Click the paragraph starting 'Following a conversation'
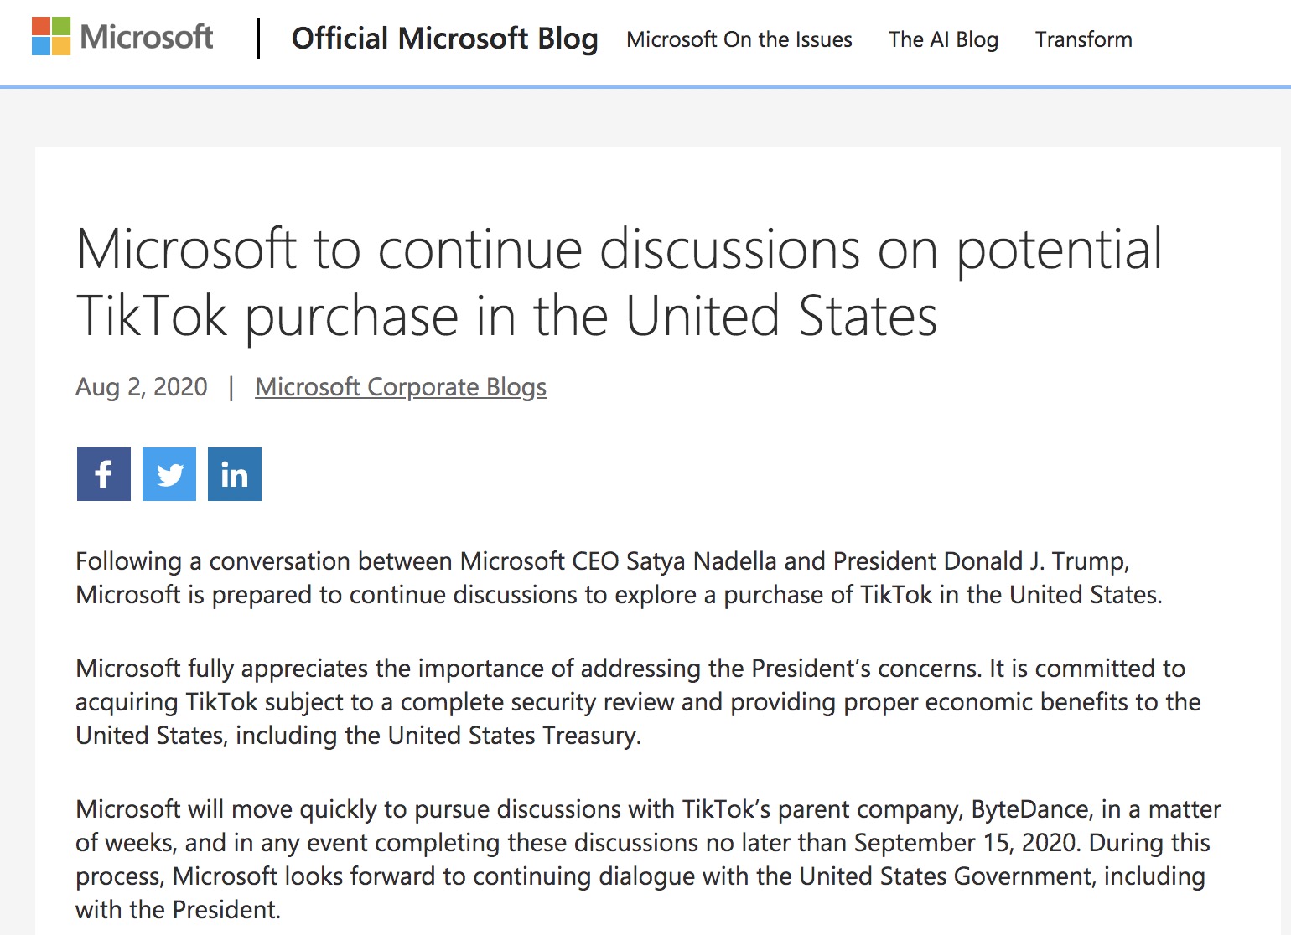1291x935 pixels. (x=619, y=578)
